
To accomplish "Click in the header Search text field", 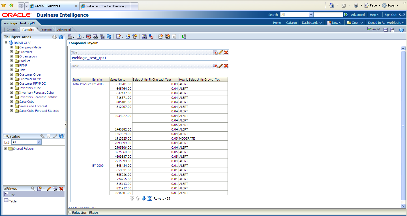I will [x=328, y=15].
